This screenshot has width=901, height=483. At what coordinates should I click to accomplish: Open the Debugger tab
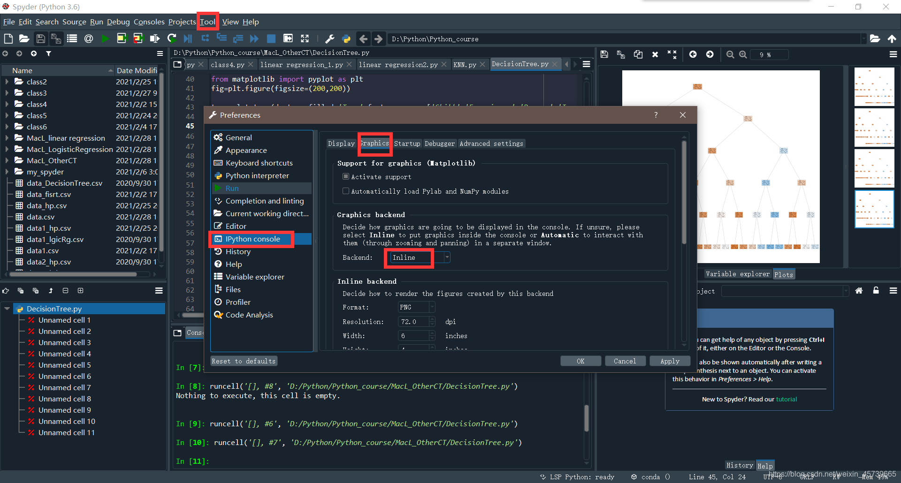coord(440,143)
